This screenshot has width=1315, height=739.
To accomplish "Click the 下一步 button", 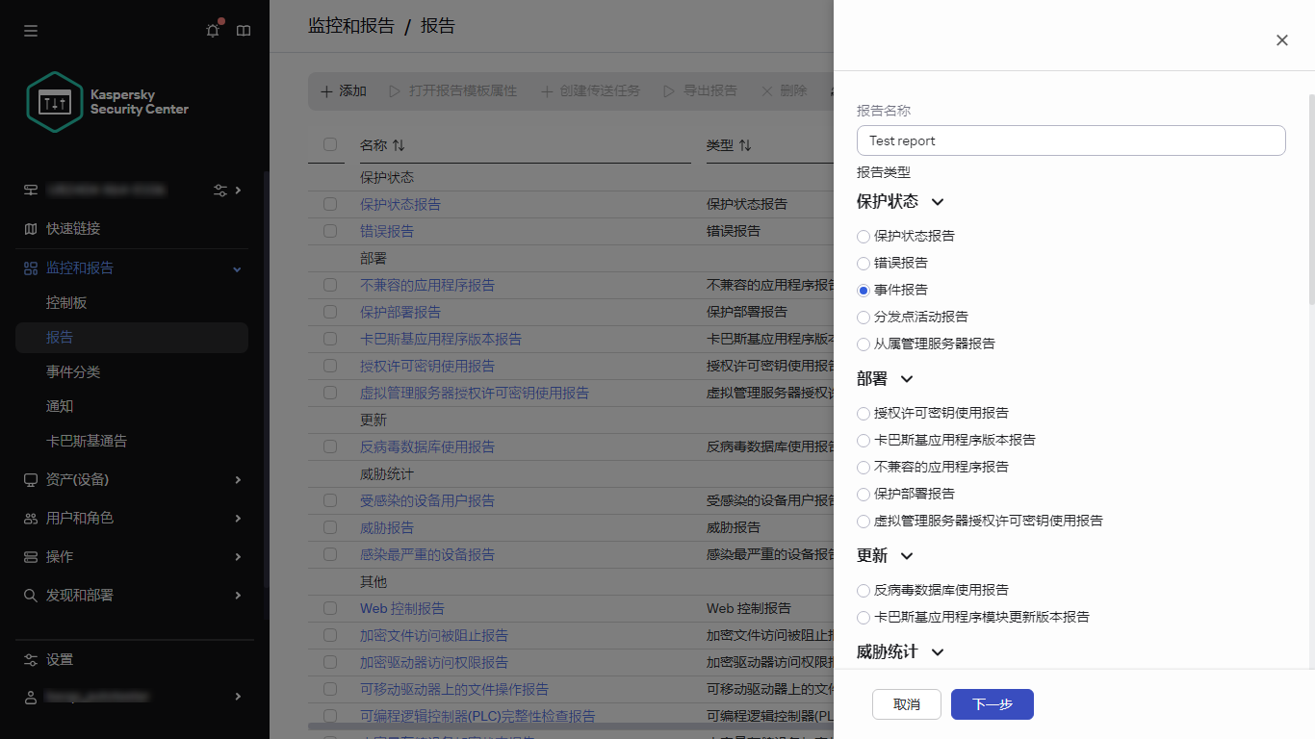I will coord(992,703).
